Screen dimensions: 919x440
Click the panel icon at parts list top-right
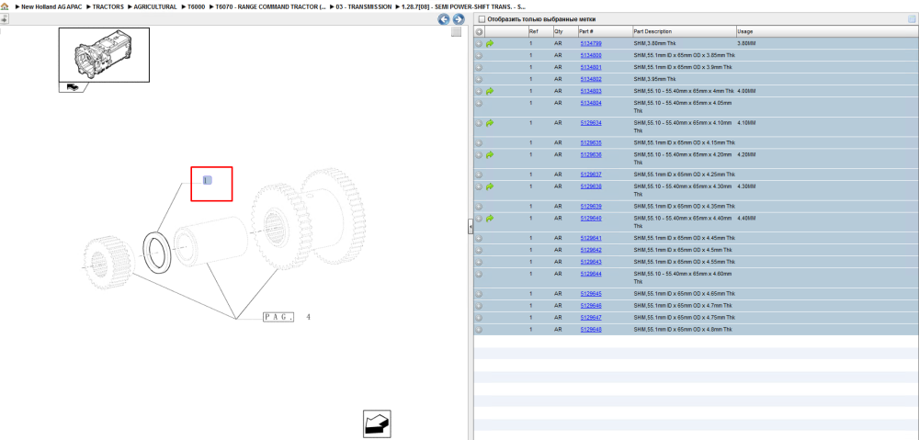[x=912, y=18]
